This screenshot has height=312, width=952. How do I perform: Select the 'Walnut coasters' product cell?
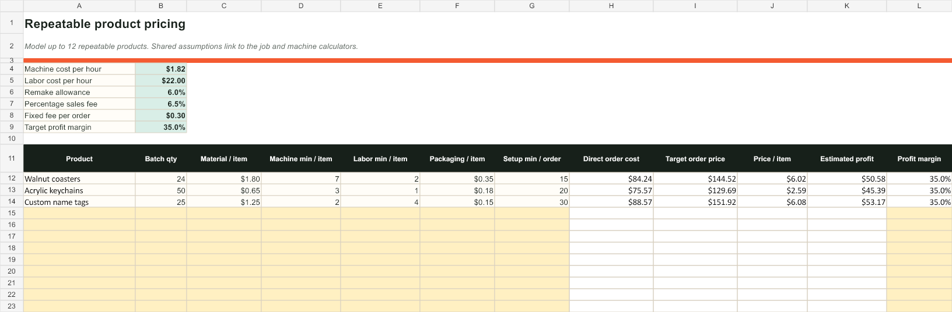[79, 179]
